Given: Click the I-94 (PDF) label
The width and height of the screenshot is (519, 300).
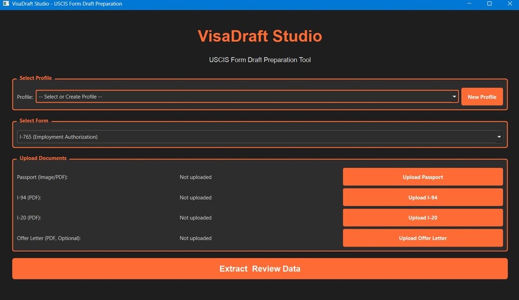Looking at the screenshot, I should pos(29,198).
